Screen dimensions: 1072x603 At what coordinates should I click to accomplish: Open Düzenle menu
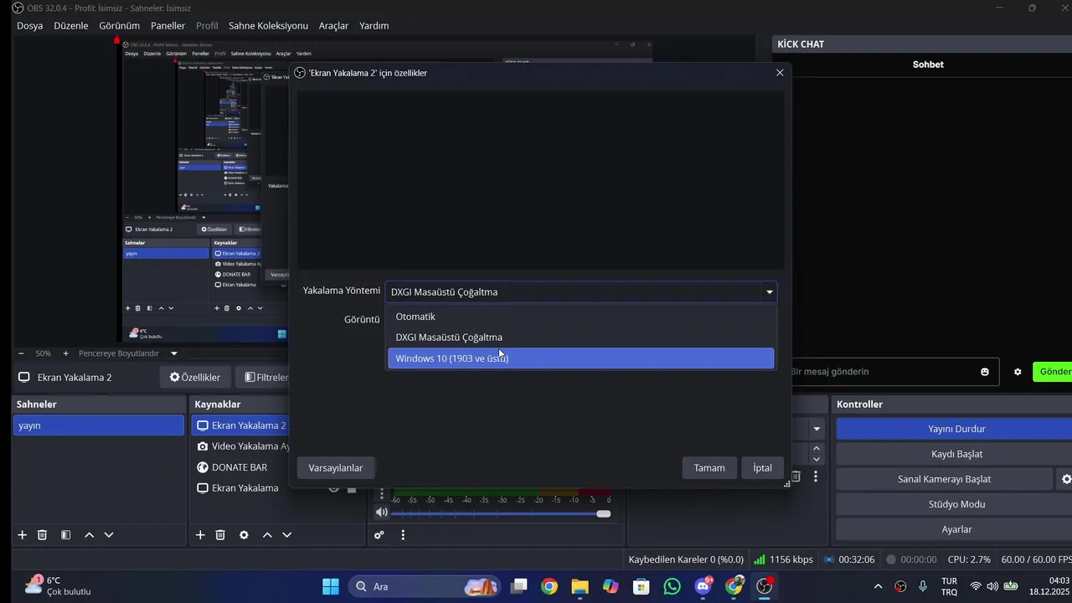pos(71,26)
